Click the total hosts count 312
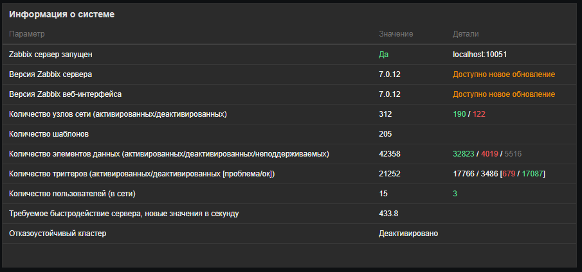This screenshot has height=272, width=582. click(385, 114)
